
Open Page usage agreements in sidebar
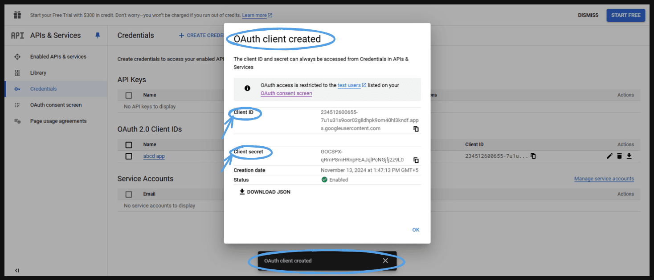tap(58, 121)
